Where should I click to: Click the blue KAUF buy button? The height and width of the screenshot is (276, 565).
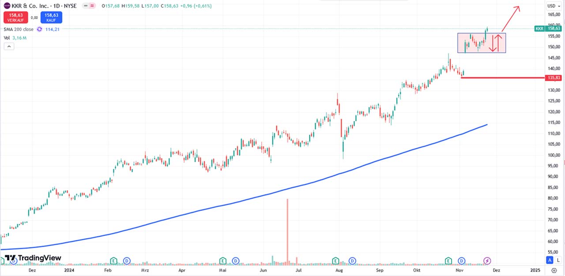click(51, 17)
